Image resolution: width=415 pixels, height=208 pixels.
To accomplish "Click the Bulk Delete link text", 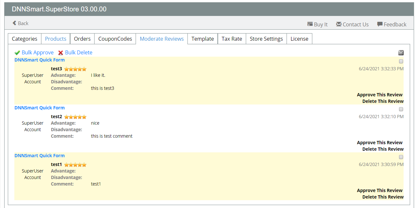I will point(79,52).
